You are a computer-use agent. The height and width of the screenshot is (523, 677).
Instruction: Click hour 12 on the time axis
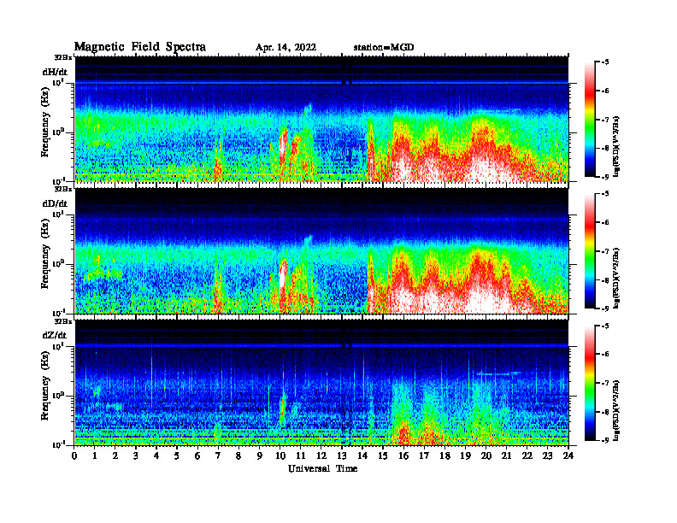(321, 456)
